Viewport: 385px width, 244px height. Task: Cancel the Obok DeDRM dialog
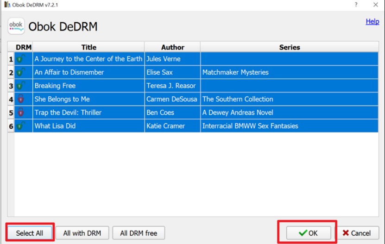357,233
